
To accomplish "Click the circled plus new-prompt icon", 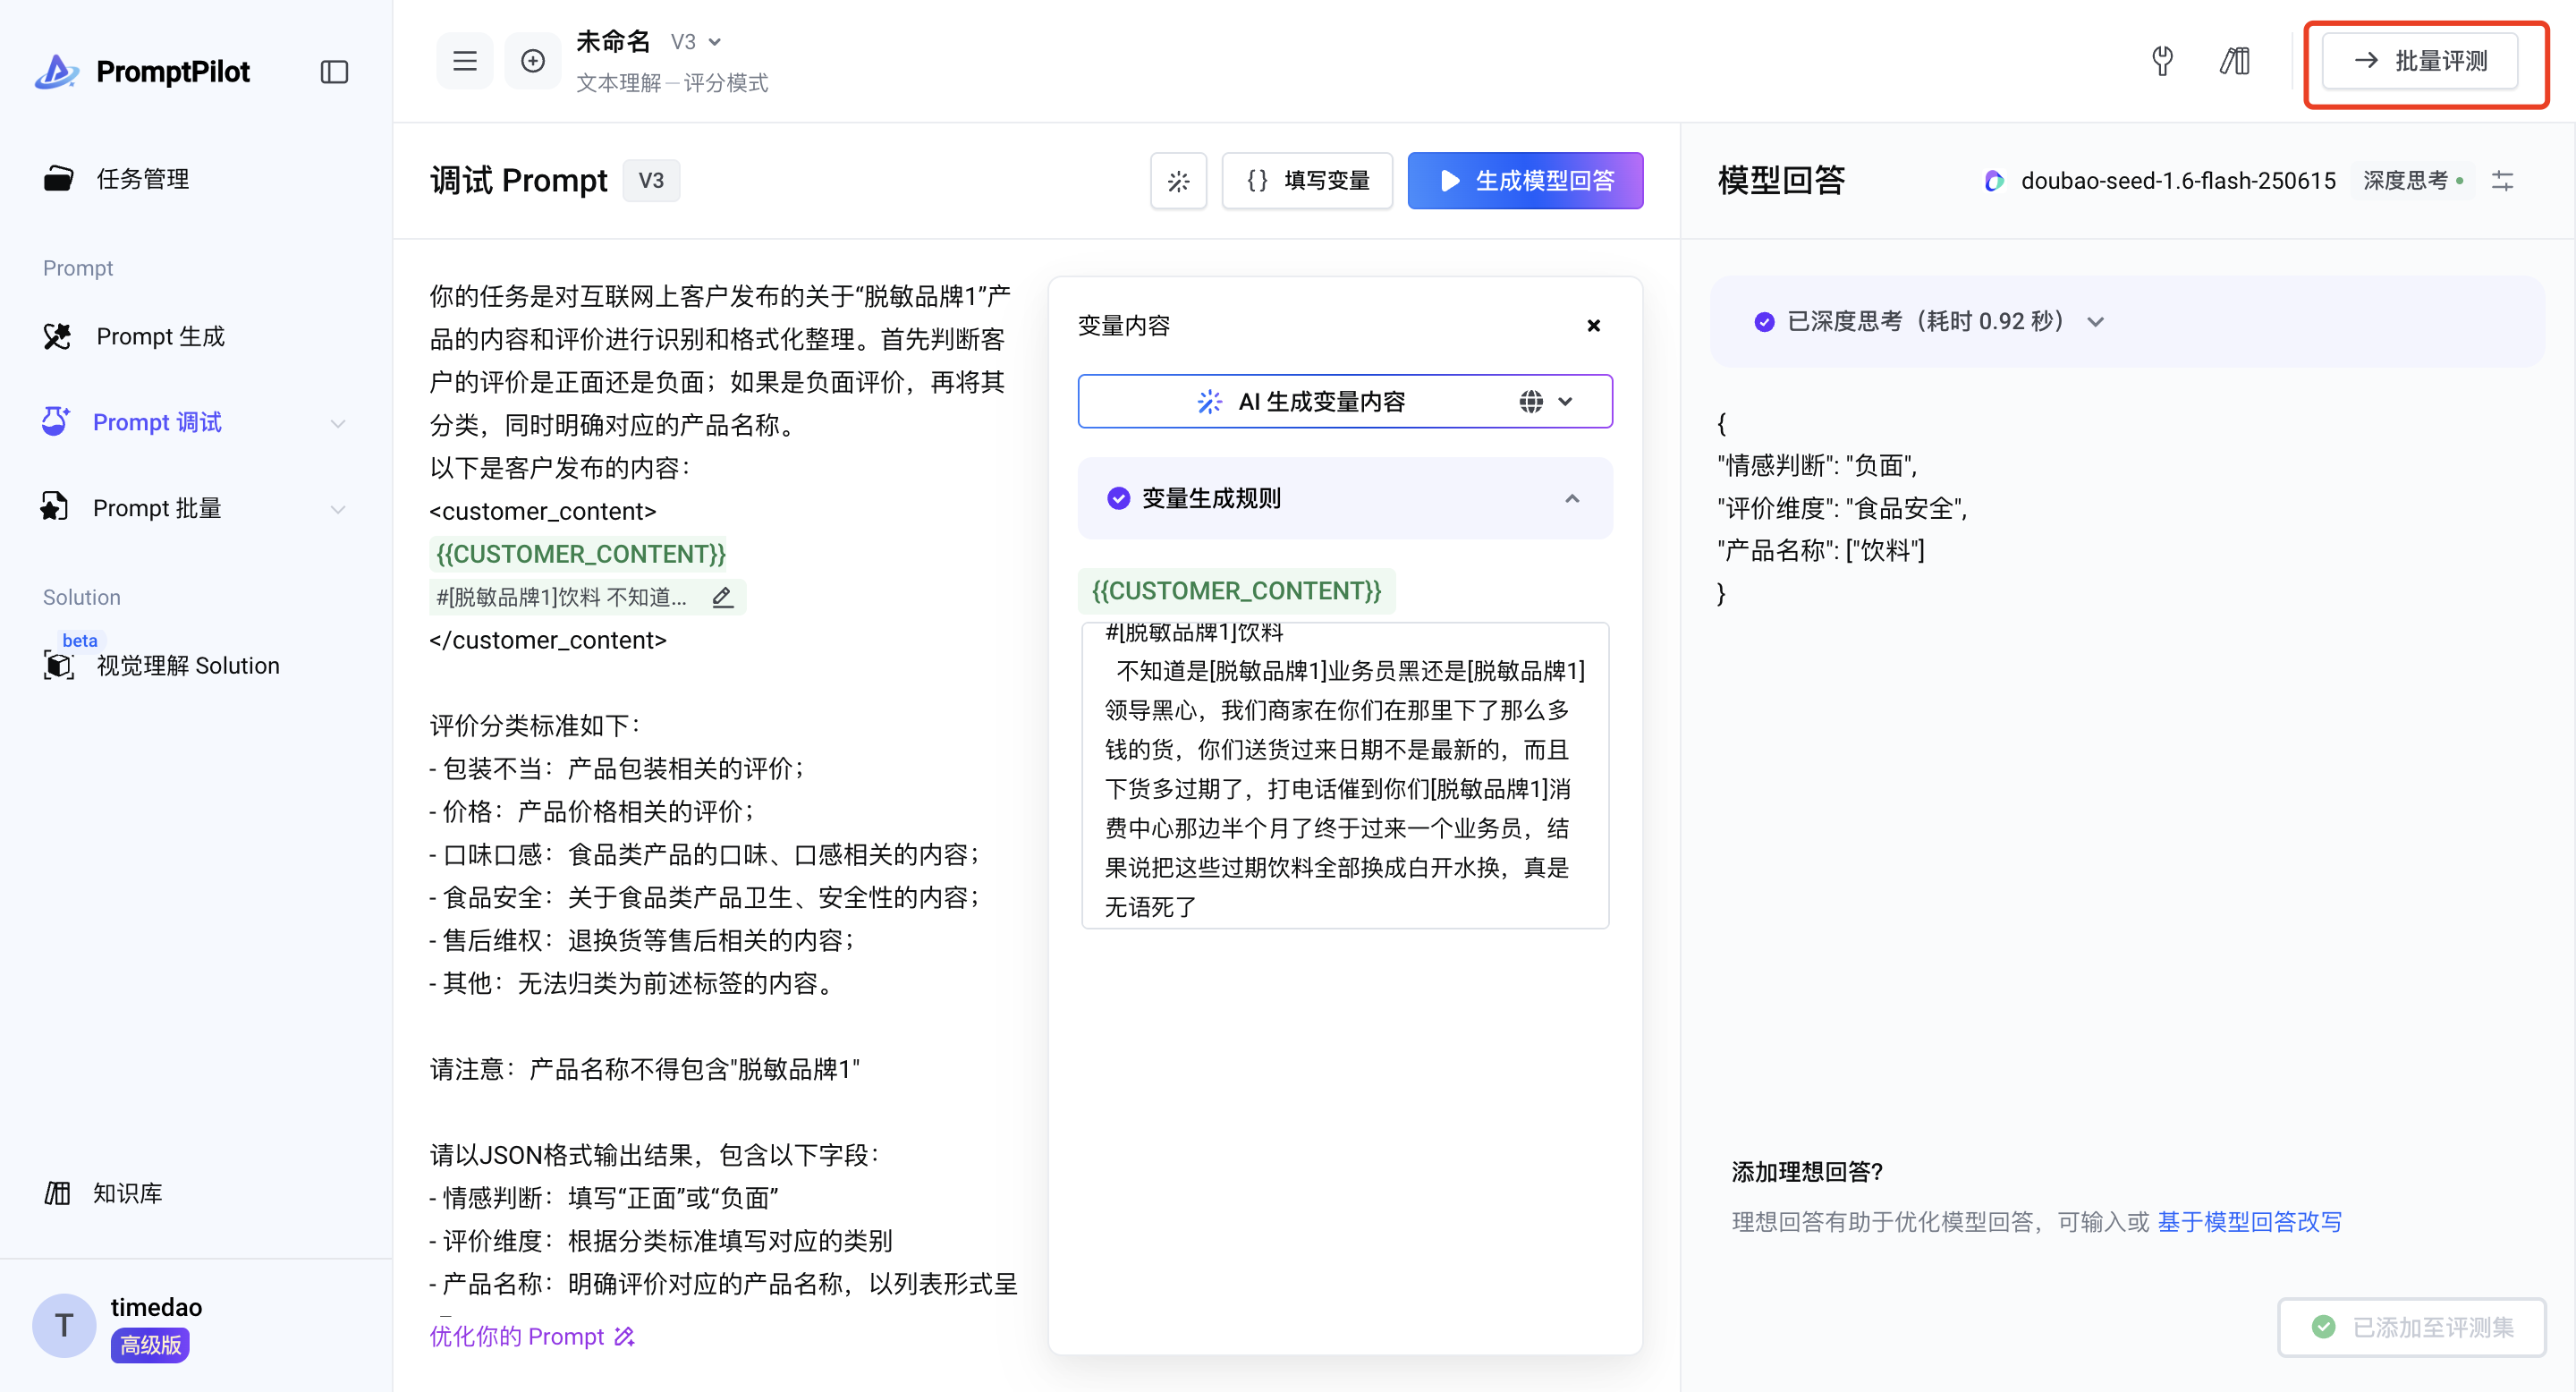I will [x=533, y=61].
